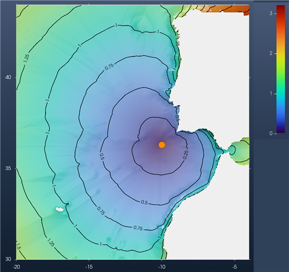Viewport: 289px width, 272px height.
Task: Click the 0.25 contour label near the epicenter
Action: tap(186, 155)
